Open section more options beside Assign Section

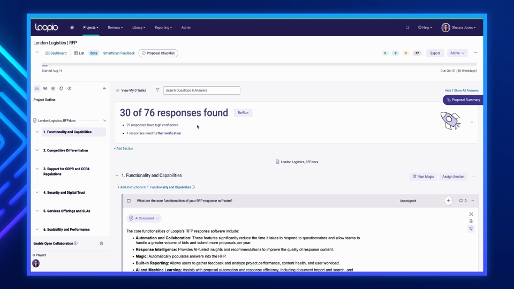[x=473, y=176]
